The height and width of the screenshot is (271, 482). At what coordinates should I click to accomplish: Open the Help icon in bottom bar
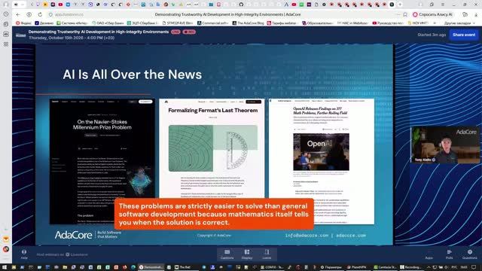(24, 254)
